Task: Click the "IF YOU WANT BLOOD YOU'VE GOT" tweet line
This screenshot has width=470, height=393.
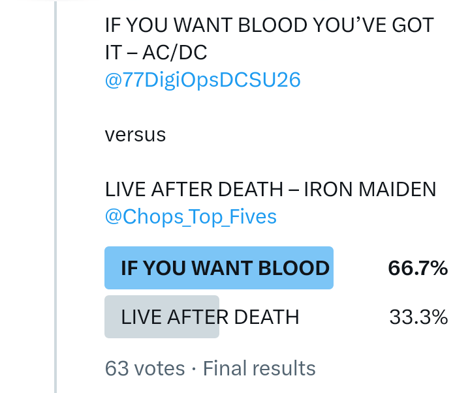Action: (269, 25)
